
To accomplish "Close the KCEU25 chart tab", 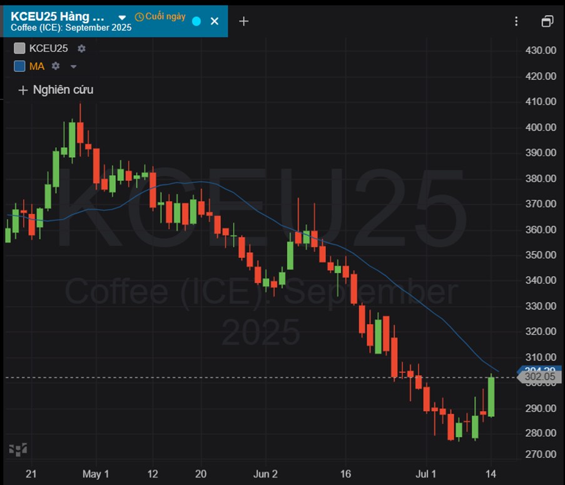I will [215, 21].
